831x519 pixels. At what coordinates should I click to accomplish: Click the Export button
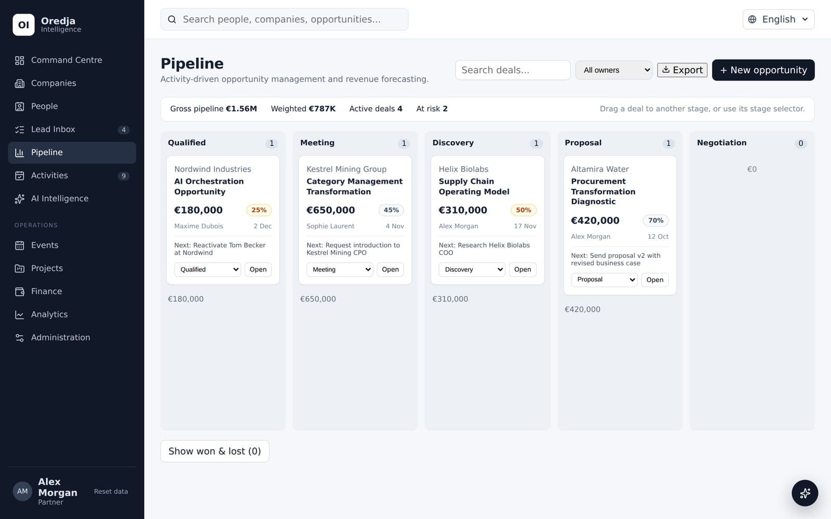(x=682, y=70)
